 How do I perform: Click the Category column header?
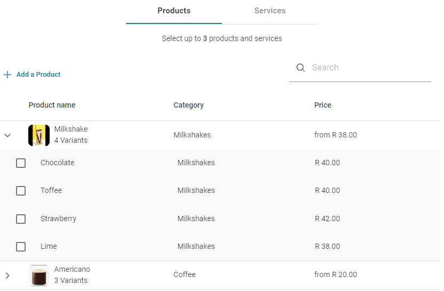pos(188,105)
